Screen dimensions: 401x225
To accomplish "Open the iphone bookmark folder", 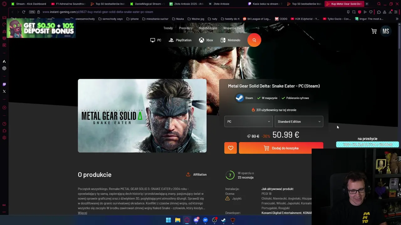I will [132, 19].
